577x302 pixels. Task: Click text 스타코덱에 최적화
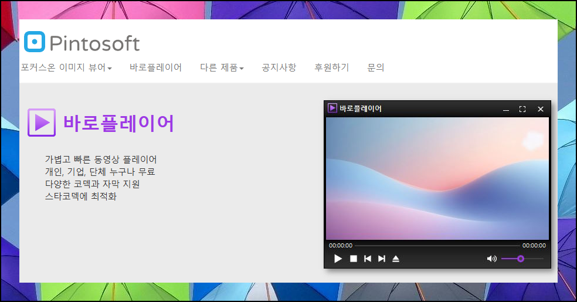tap(80, 196)
